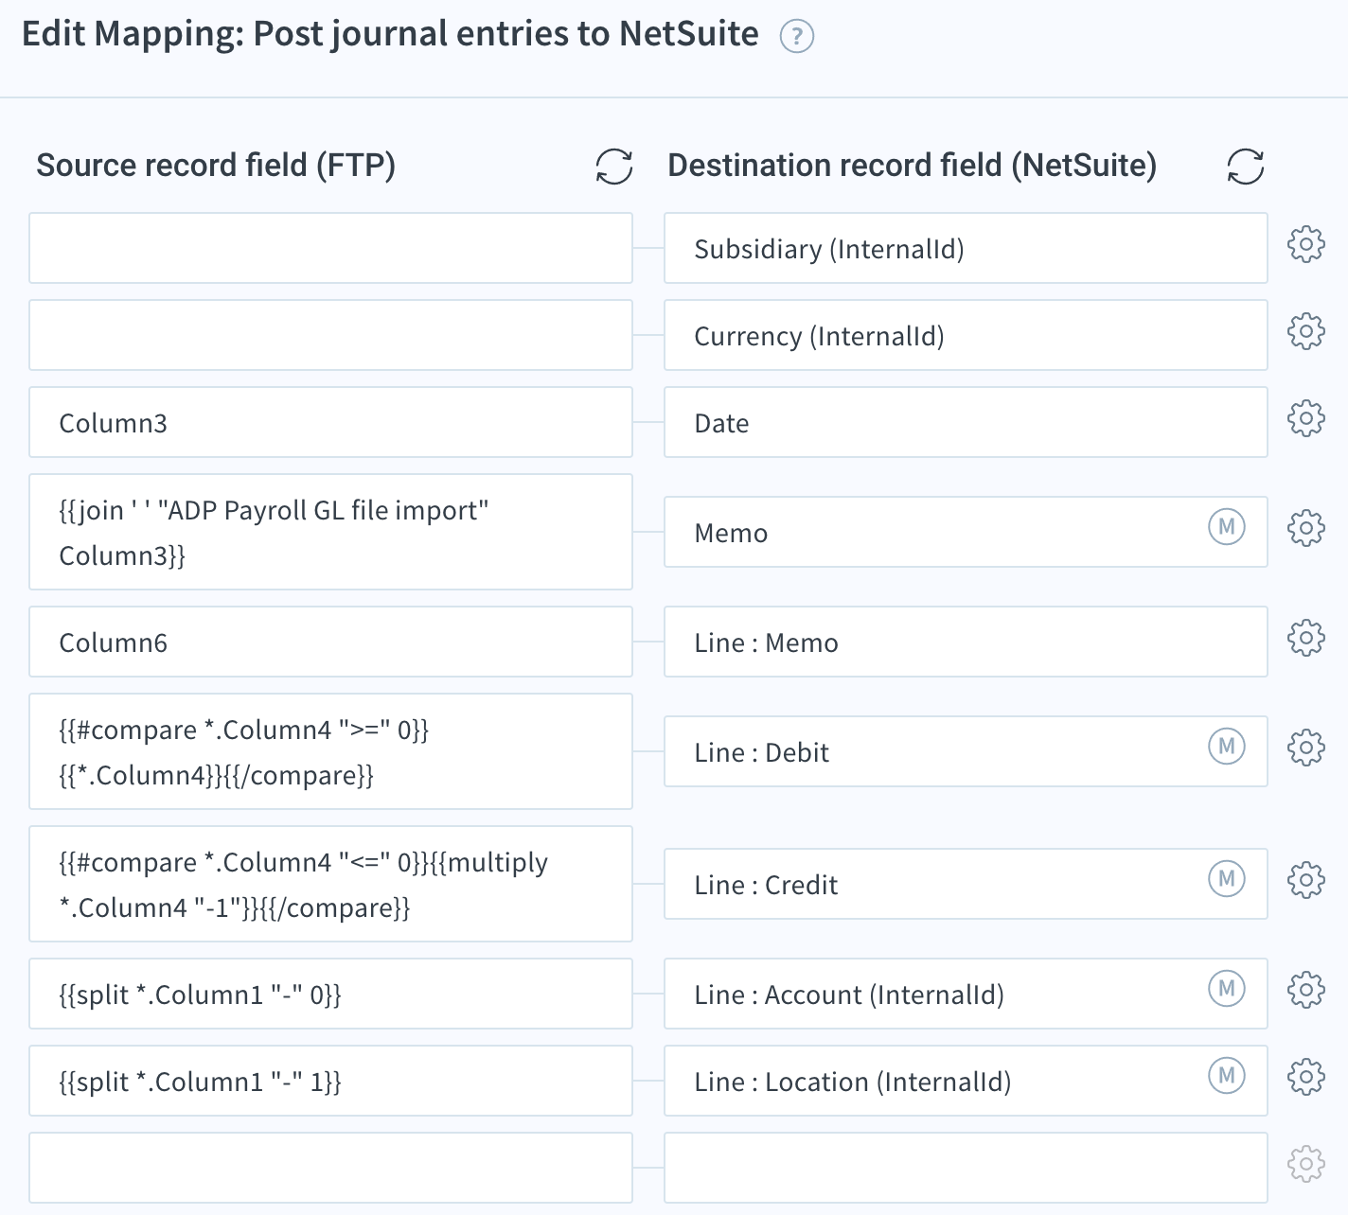Open the help icon beside Edit Mapping title
Screen dimensions: 1348x1215
coord(796,37)
